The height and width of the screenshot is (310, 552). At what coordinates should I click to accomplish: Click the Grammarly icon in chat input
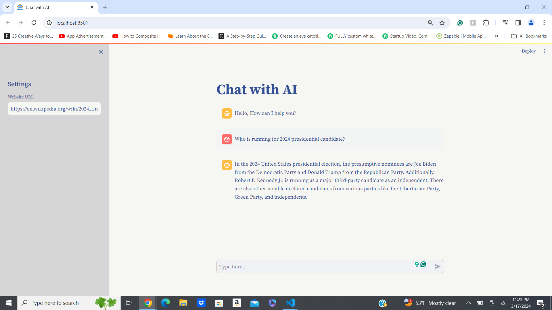(423, 264)
